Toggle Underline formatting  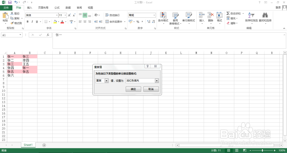tap(37, 21)
